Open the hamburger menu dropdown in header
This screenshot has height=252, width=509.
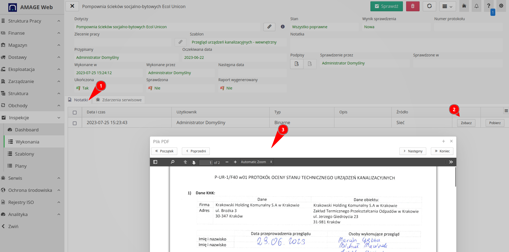point(447,6)
